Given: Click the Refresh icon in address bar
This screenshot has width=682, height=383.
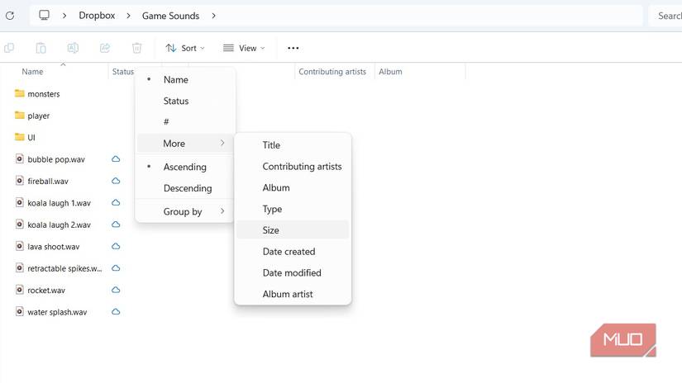Looking at the screenshot, I should 10,16.
